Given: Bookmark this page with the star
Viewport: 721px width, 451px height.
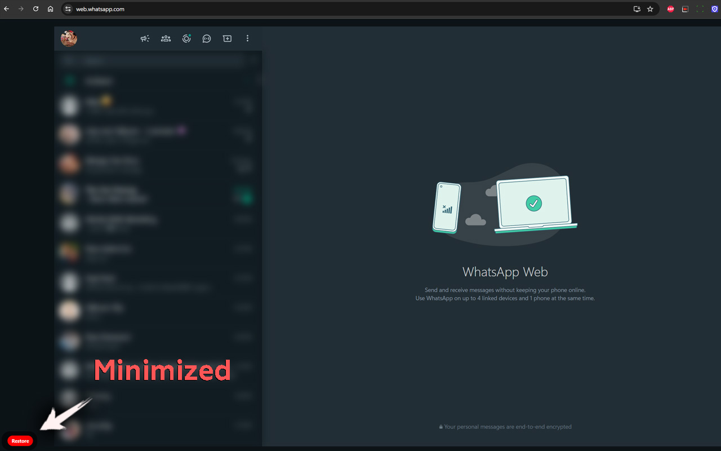Looking at the screenshot, I should (650, 9).
